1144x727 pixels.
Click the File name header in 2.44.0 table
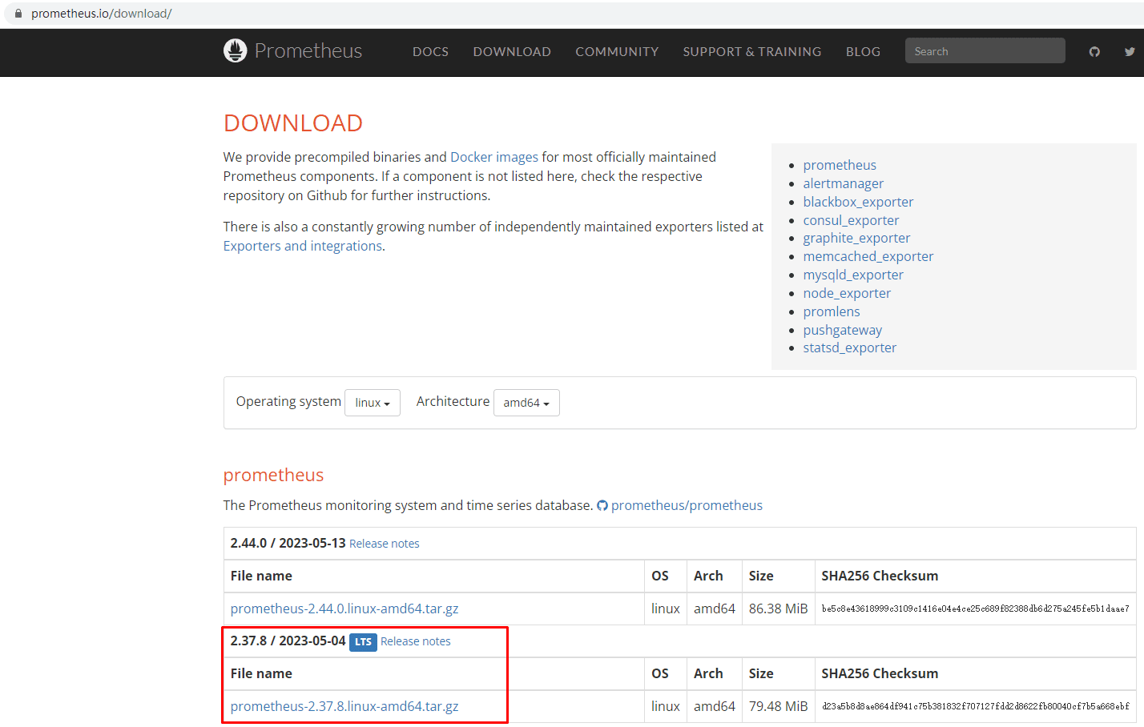click(x=261, y=576)
